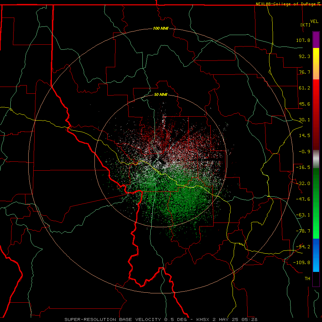
Task: Select the -63.1 scale value
Action: tap(303, 215)
